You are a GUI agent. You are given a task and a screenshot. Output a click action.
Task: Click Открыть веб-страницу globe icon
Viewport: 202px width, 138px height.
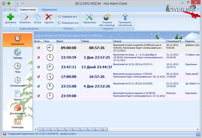point(107,16)
